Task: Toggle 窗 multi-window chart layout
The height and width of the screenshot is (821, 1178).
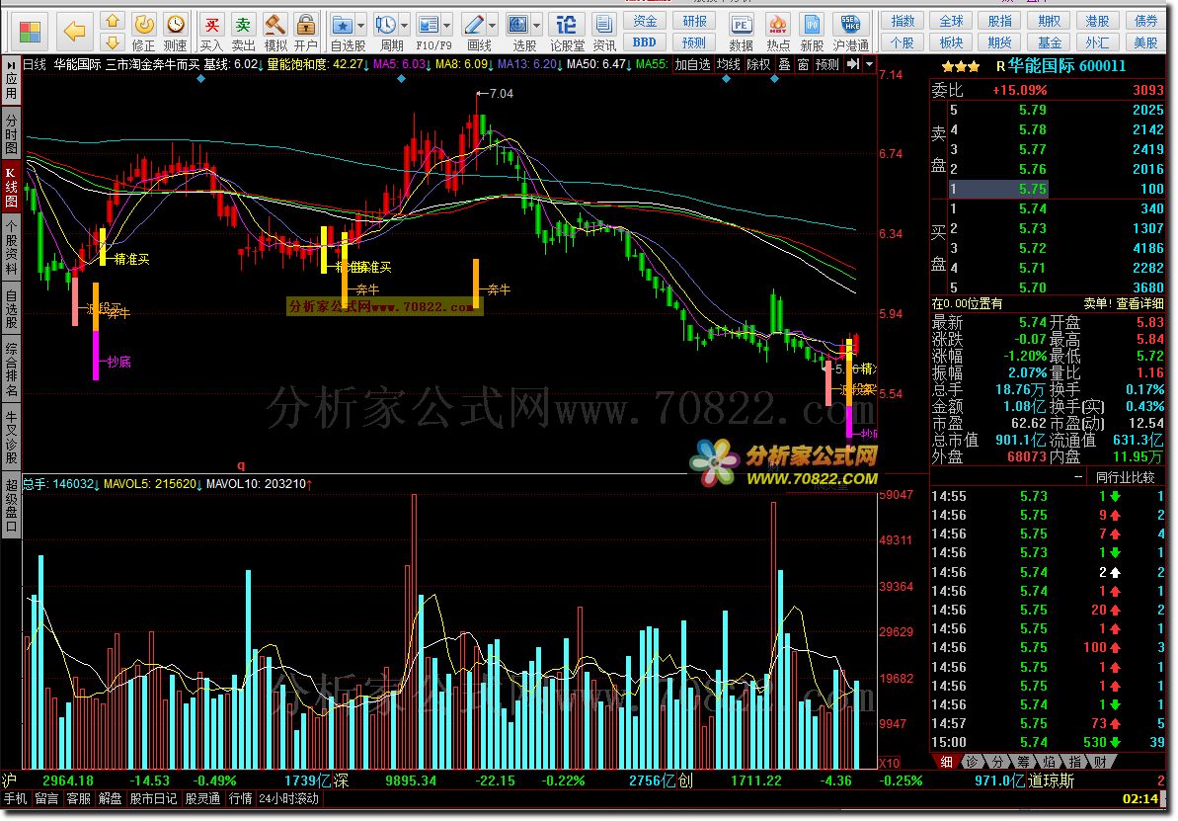Action: coord(803,64)
